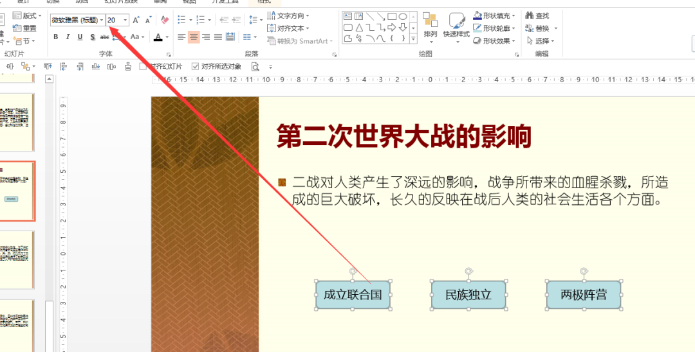Toggle strikethrough formatting
Image resolution: width=695 pixels, height=352 pixels.
(x=105, y=37)
